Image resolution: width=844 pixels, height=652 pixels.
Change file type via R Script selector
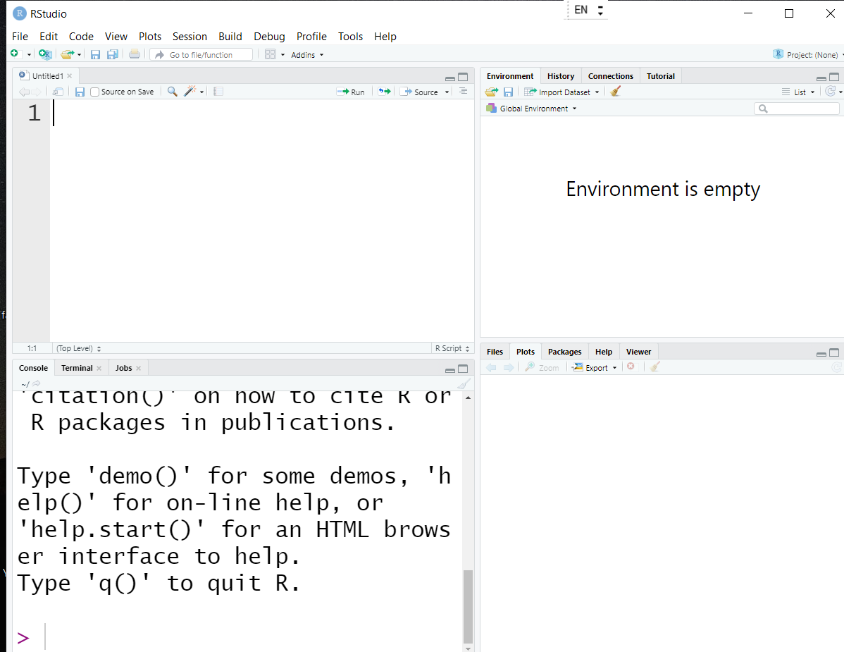(x=452, y=348)
